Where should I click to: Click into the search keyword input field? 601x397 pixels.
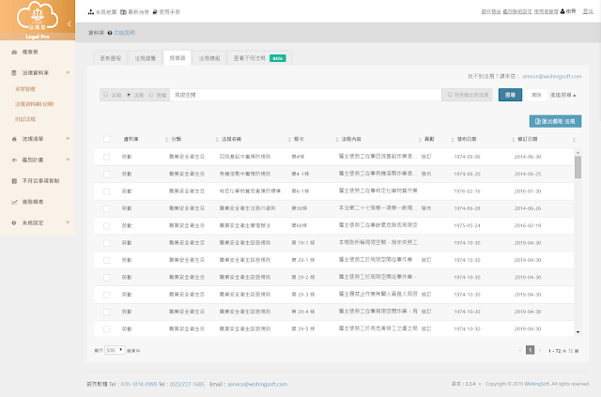305,95
